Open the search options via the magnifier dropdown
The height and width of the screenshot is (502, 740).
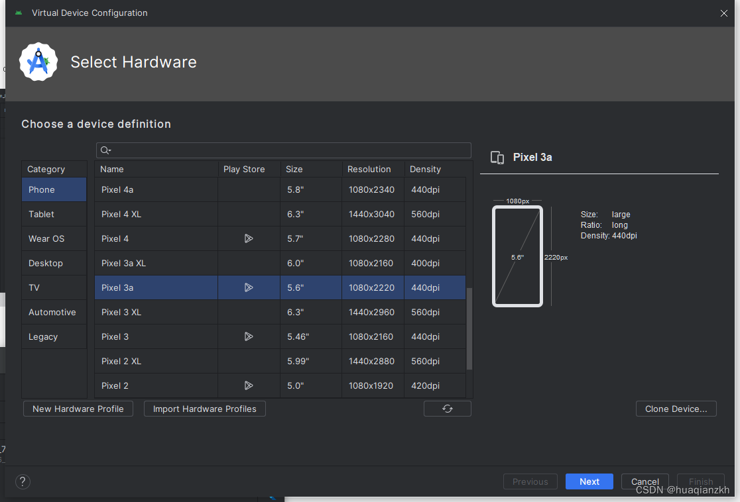tap(105, 150)
